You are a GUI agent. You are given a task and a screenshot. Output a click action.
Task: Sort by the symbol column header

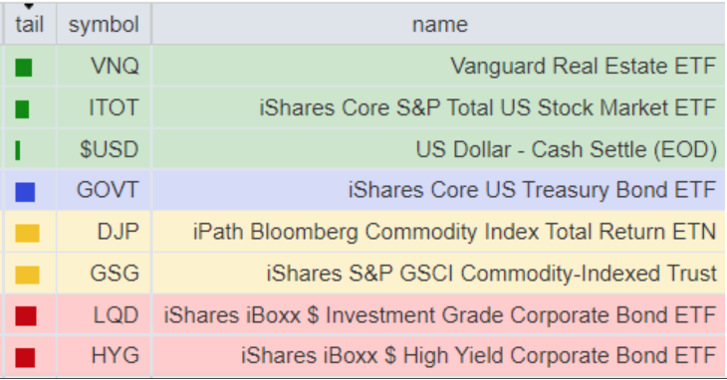click(104, 24)
